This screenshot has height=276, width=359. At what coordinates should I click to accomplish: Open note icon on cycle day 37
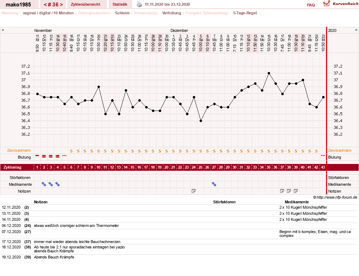coord(282,191)
